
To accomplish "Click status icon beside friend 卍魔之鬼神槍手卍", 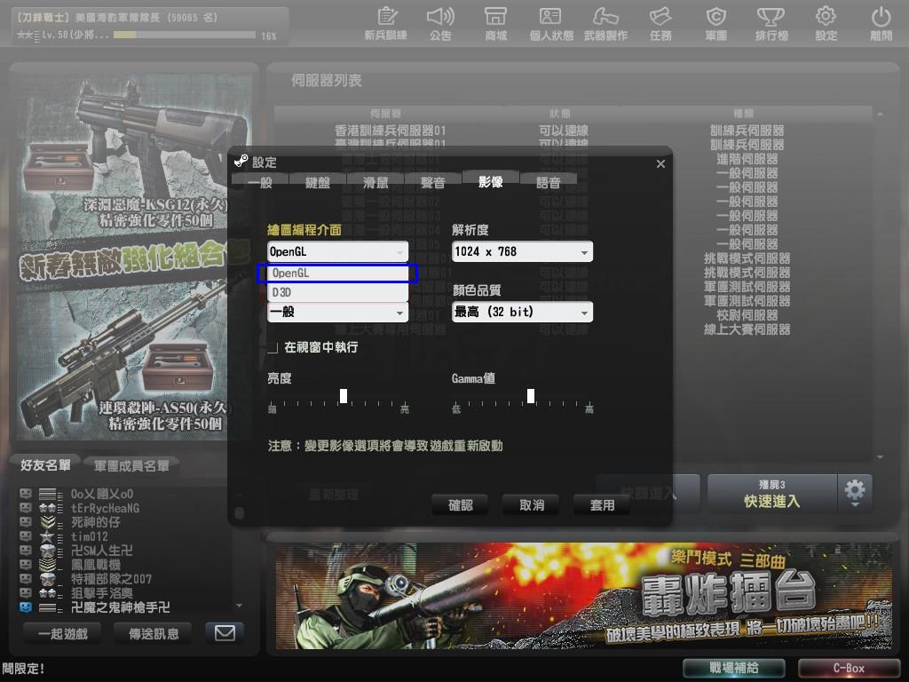I will point(26,607).
